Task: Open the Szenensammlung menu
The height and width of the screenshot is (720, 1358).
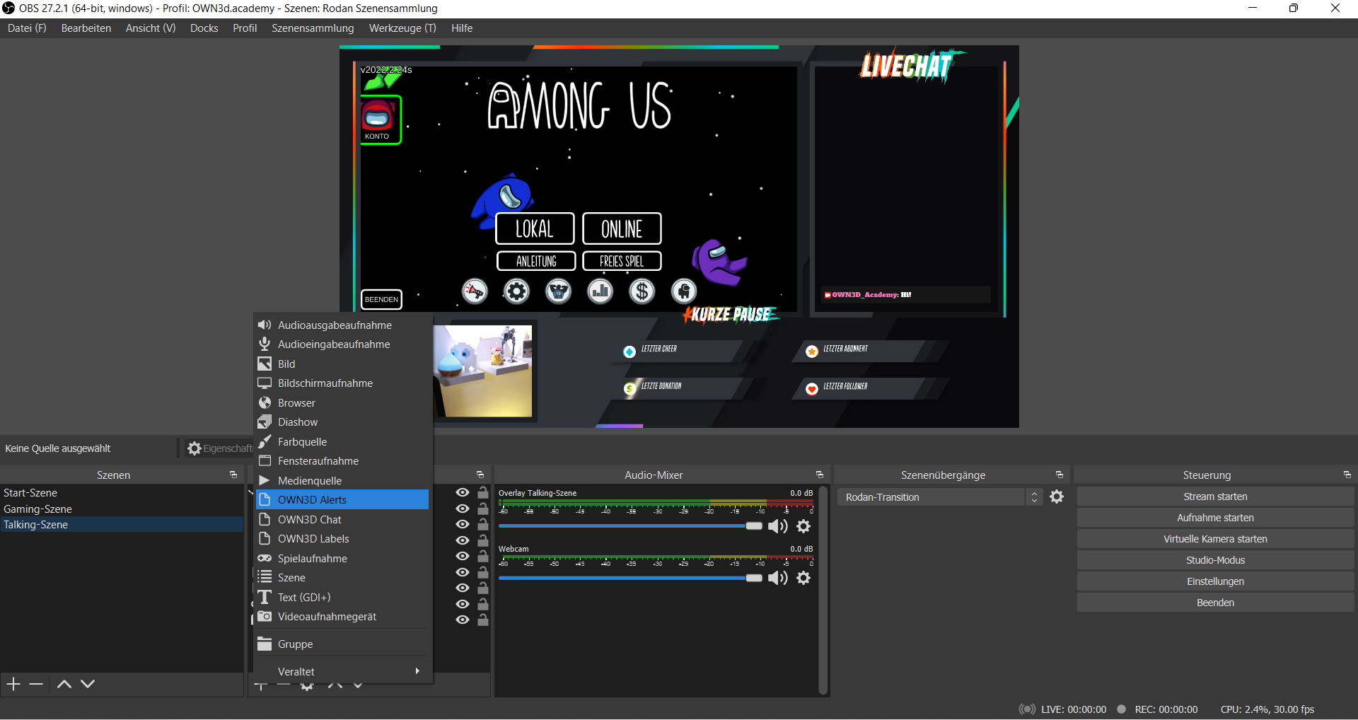Action: (313, 28)
